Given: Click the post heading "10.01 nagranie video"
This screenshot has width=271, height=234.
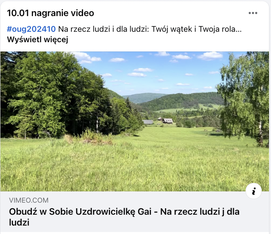Looking at the screenshot, I should click(50, 13).
